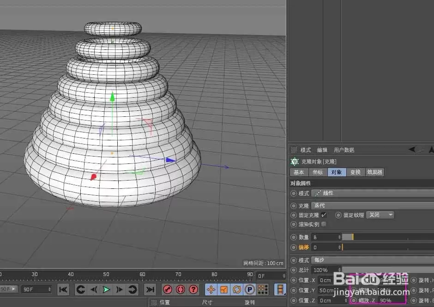
Task: Open the 编辑 menu in the attribute panel
Action: 322,150
